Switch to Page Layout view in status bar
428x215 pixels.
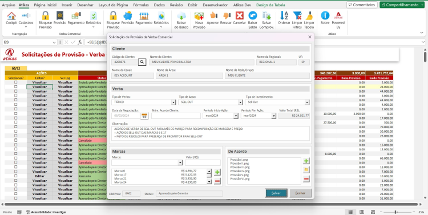(362, 212)
